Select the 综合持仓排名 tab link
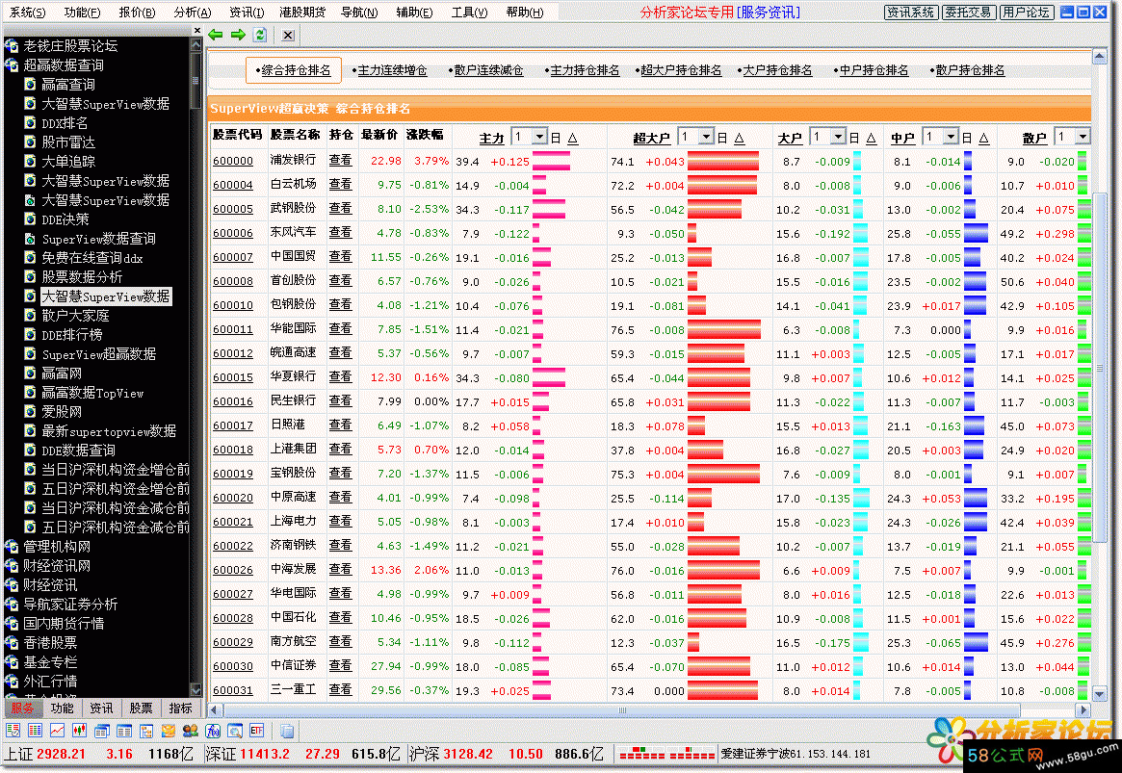This screenshot has height=773, width=1122. (x=296, y=70)
